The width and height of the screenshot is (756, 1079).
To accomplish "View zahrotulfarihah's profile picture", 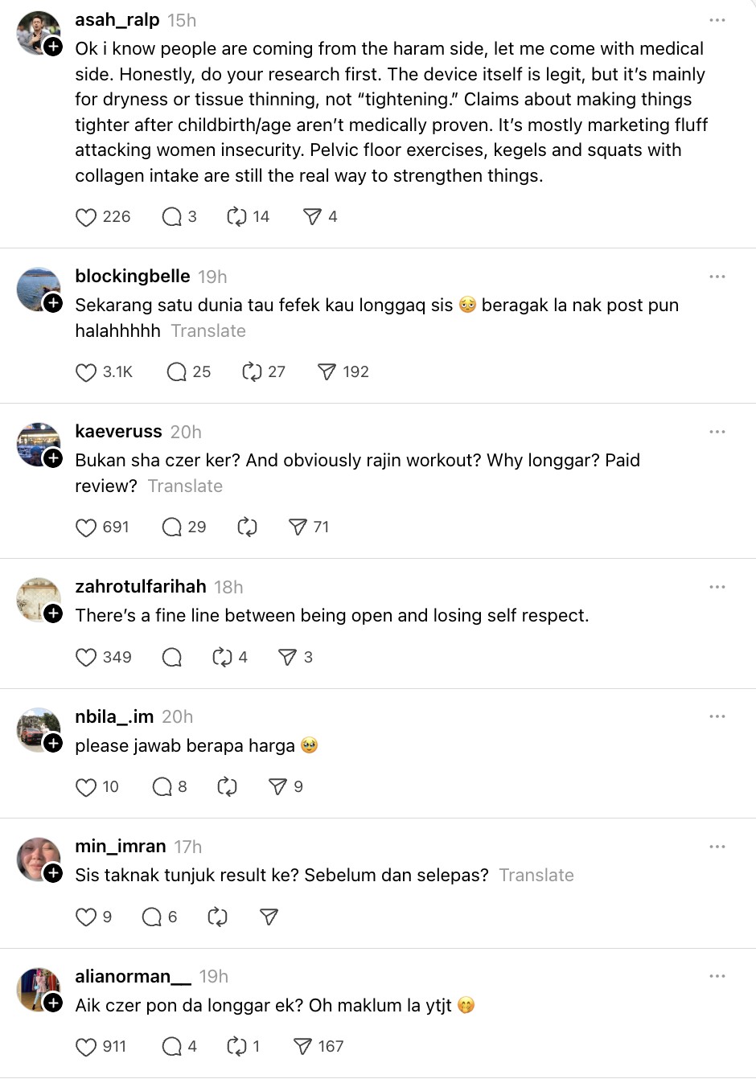I will coord(38,599).
